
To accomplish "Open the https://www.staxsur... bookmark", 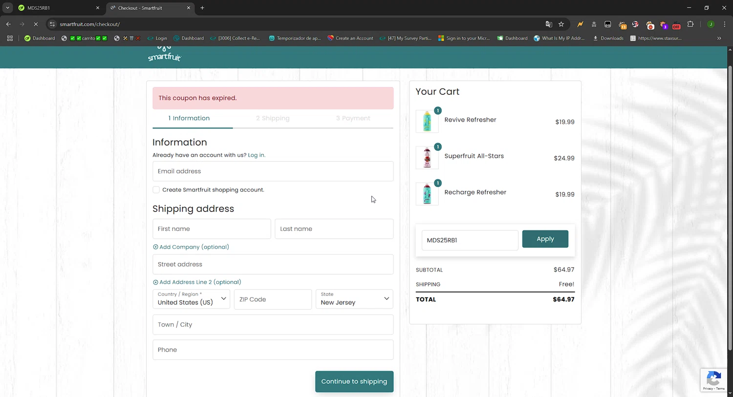I will [656, 38].
